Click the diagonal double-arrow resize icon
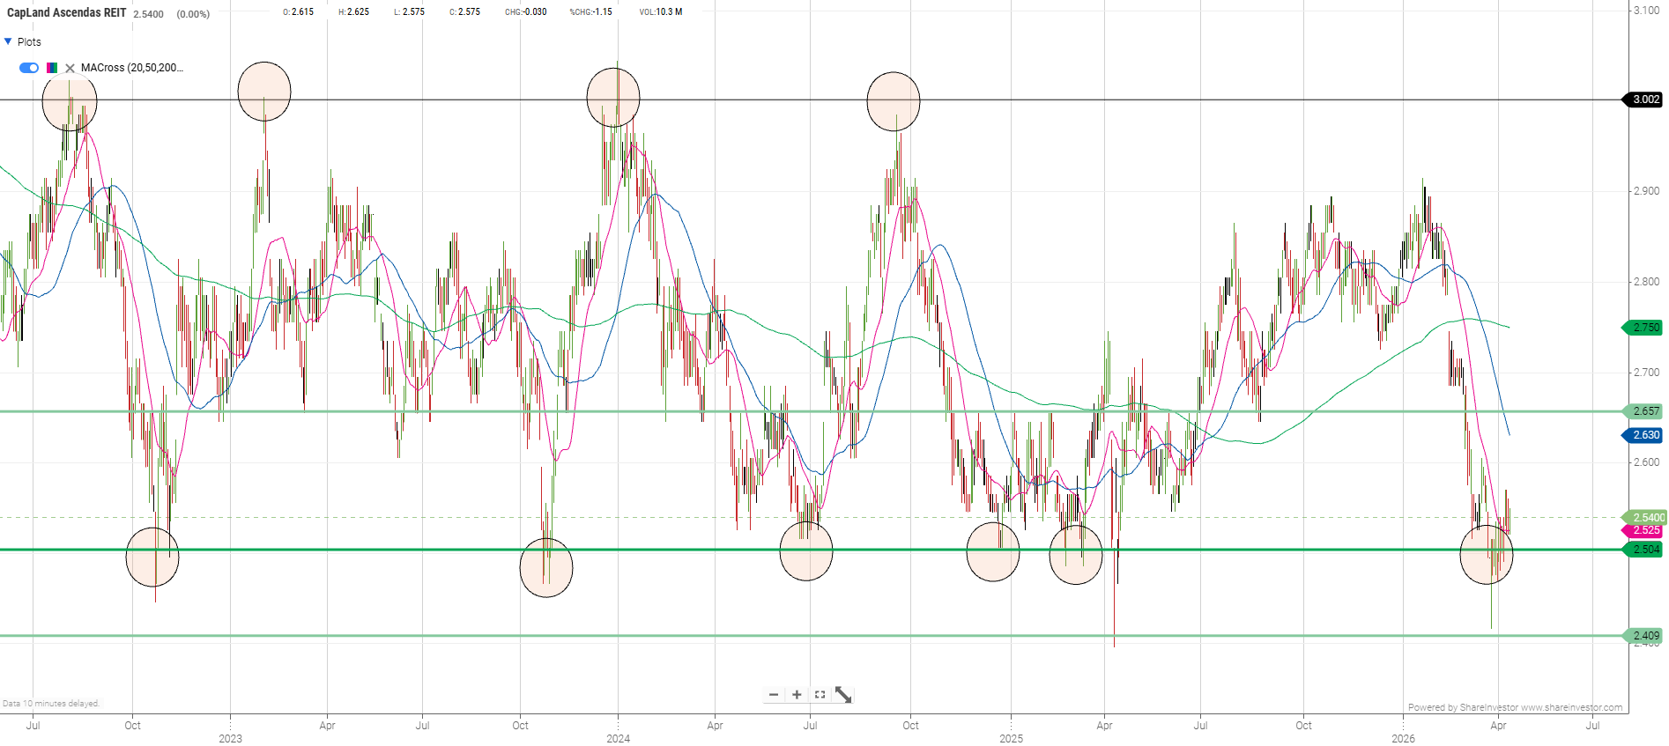Screen dimensions: 1669x746 843,695
